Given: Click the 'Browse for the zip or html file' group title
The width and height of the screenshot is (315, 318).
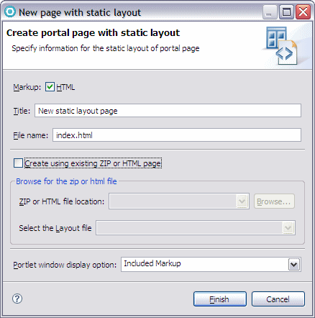Looking at the screenshot, I should click(66, 181).
